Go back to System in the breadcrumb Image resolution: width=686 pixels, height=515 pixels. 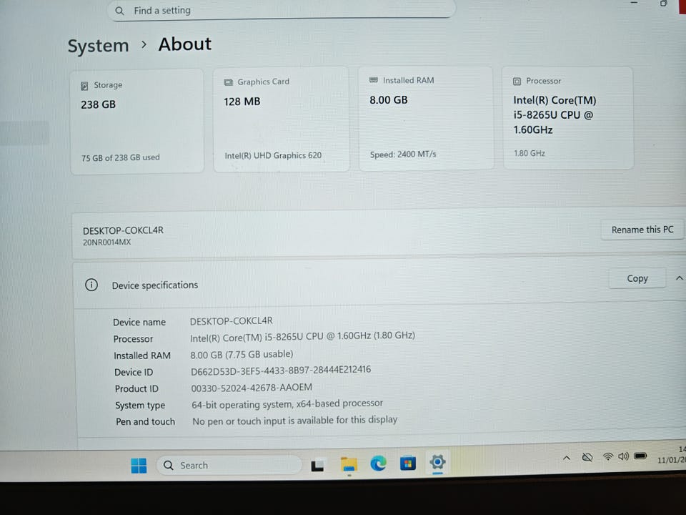[x=98, y=46]
